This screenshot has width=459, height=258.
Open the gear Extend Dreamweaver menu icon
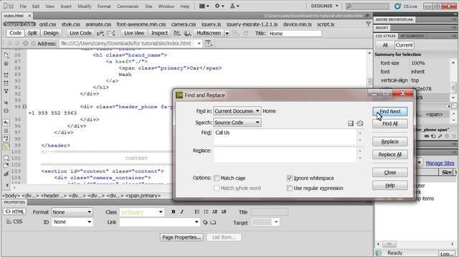coord(219,6)
